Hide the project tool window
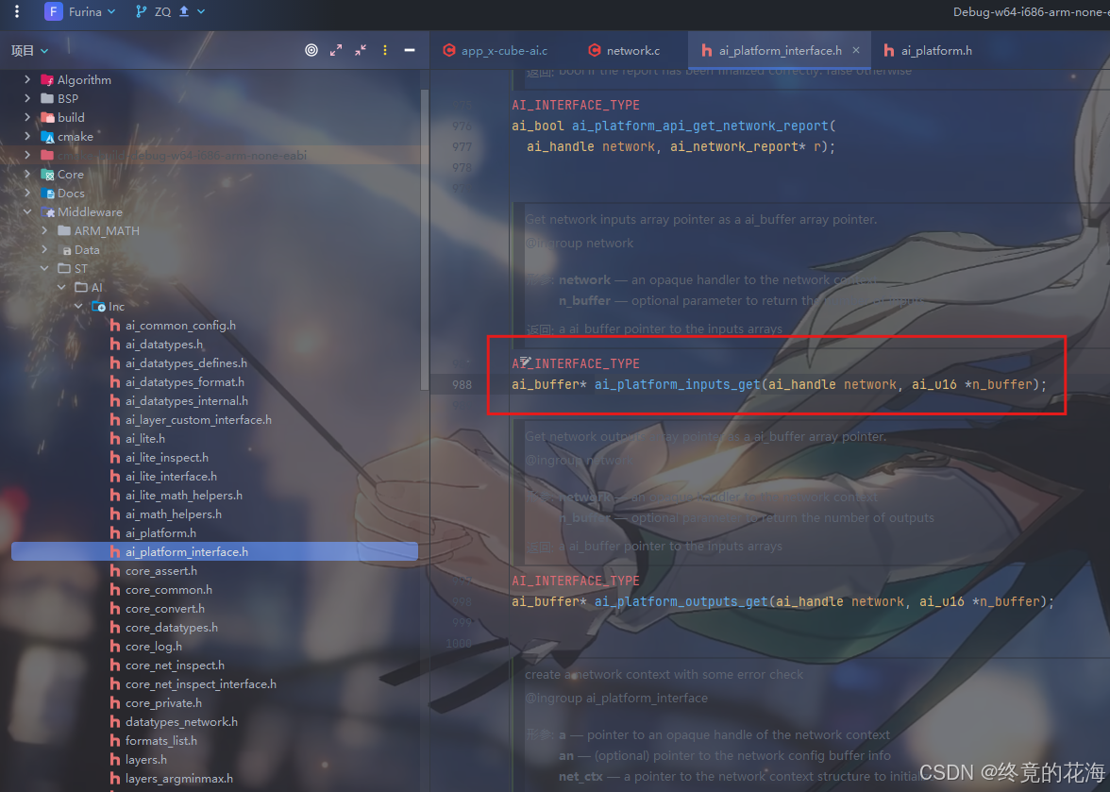Viewport: 1110px width, 792px height. [x=410, y=50]
